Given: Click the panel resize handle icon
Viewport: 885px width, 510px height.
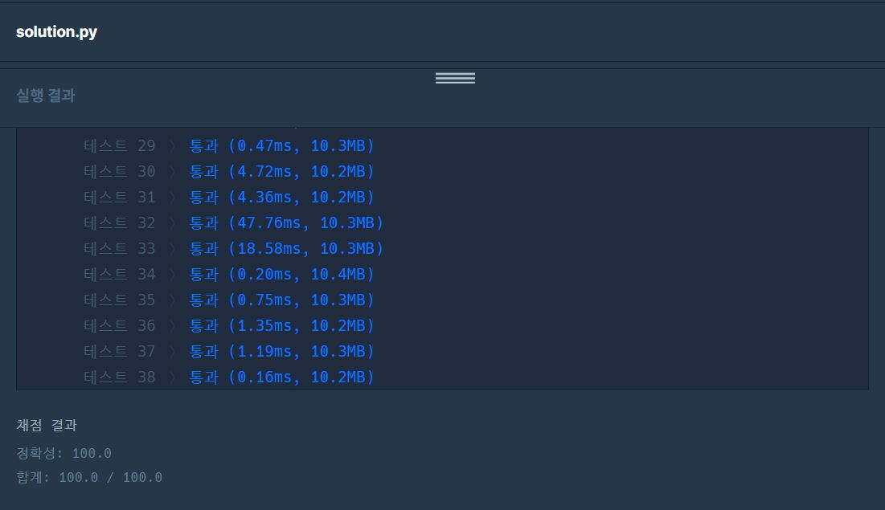Looking at the screenshot, I should point(455,78).
